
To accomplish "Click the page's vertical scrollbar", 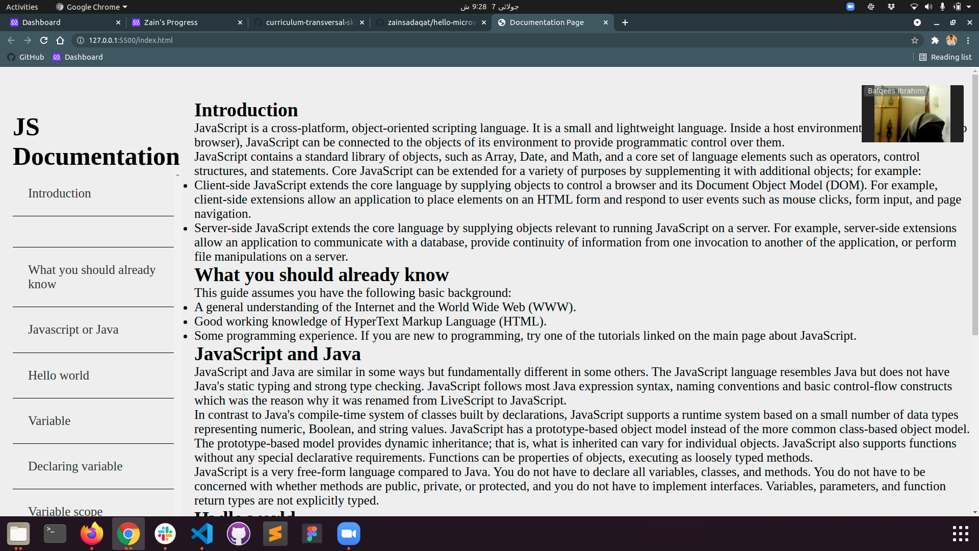I will 974,204.
